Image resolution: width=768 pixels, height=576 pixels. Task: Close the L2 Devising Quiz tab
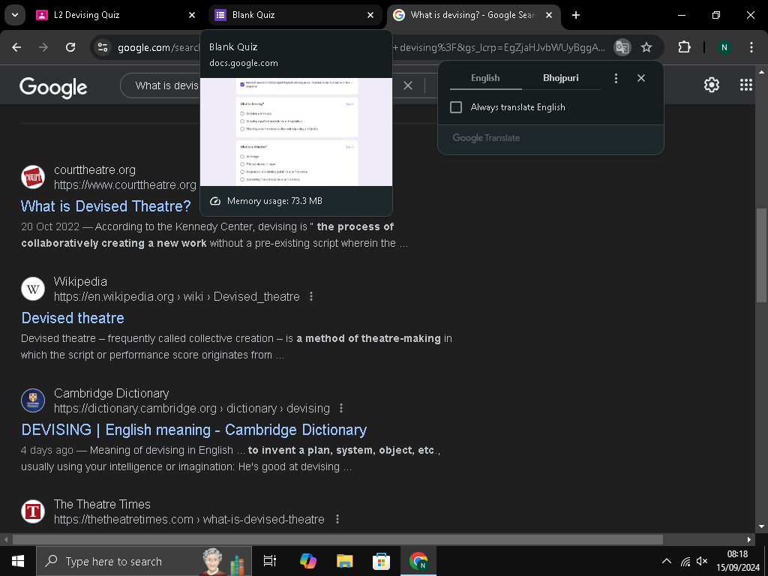[192, 15]
